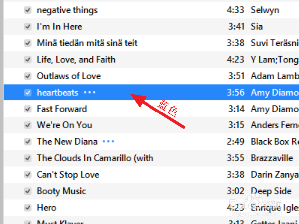This screenshot has height=224, width=299.
Task: Open The New Diana ellipsis menu
Action: click(108, 141)
